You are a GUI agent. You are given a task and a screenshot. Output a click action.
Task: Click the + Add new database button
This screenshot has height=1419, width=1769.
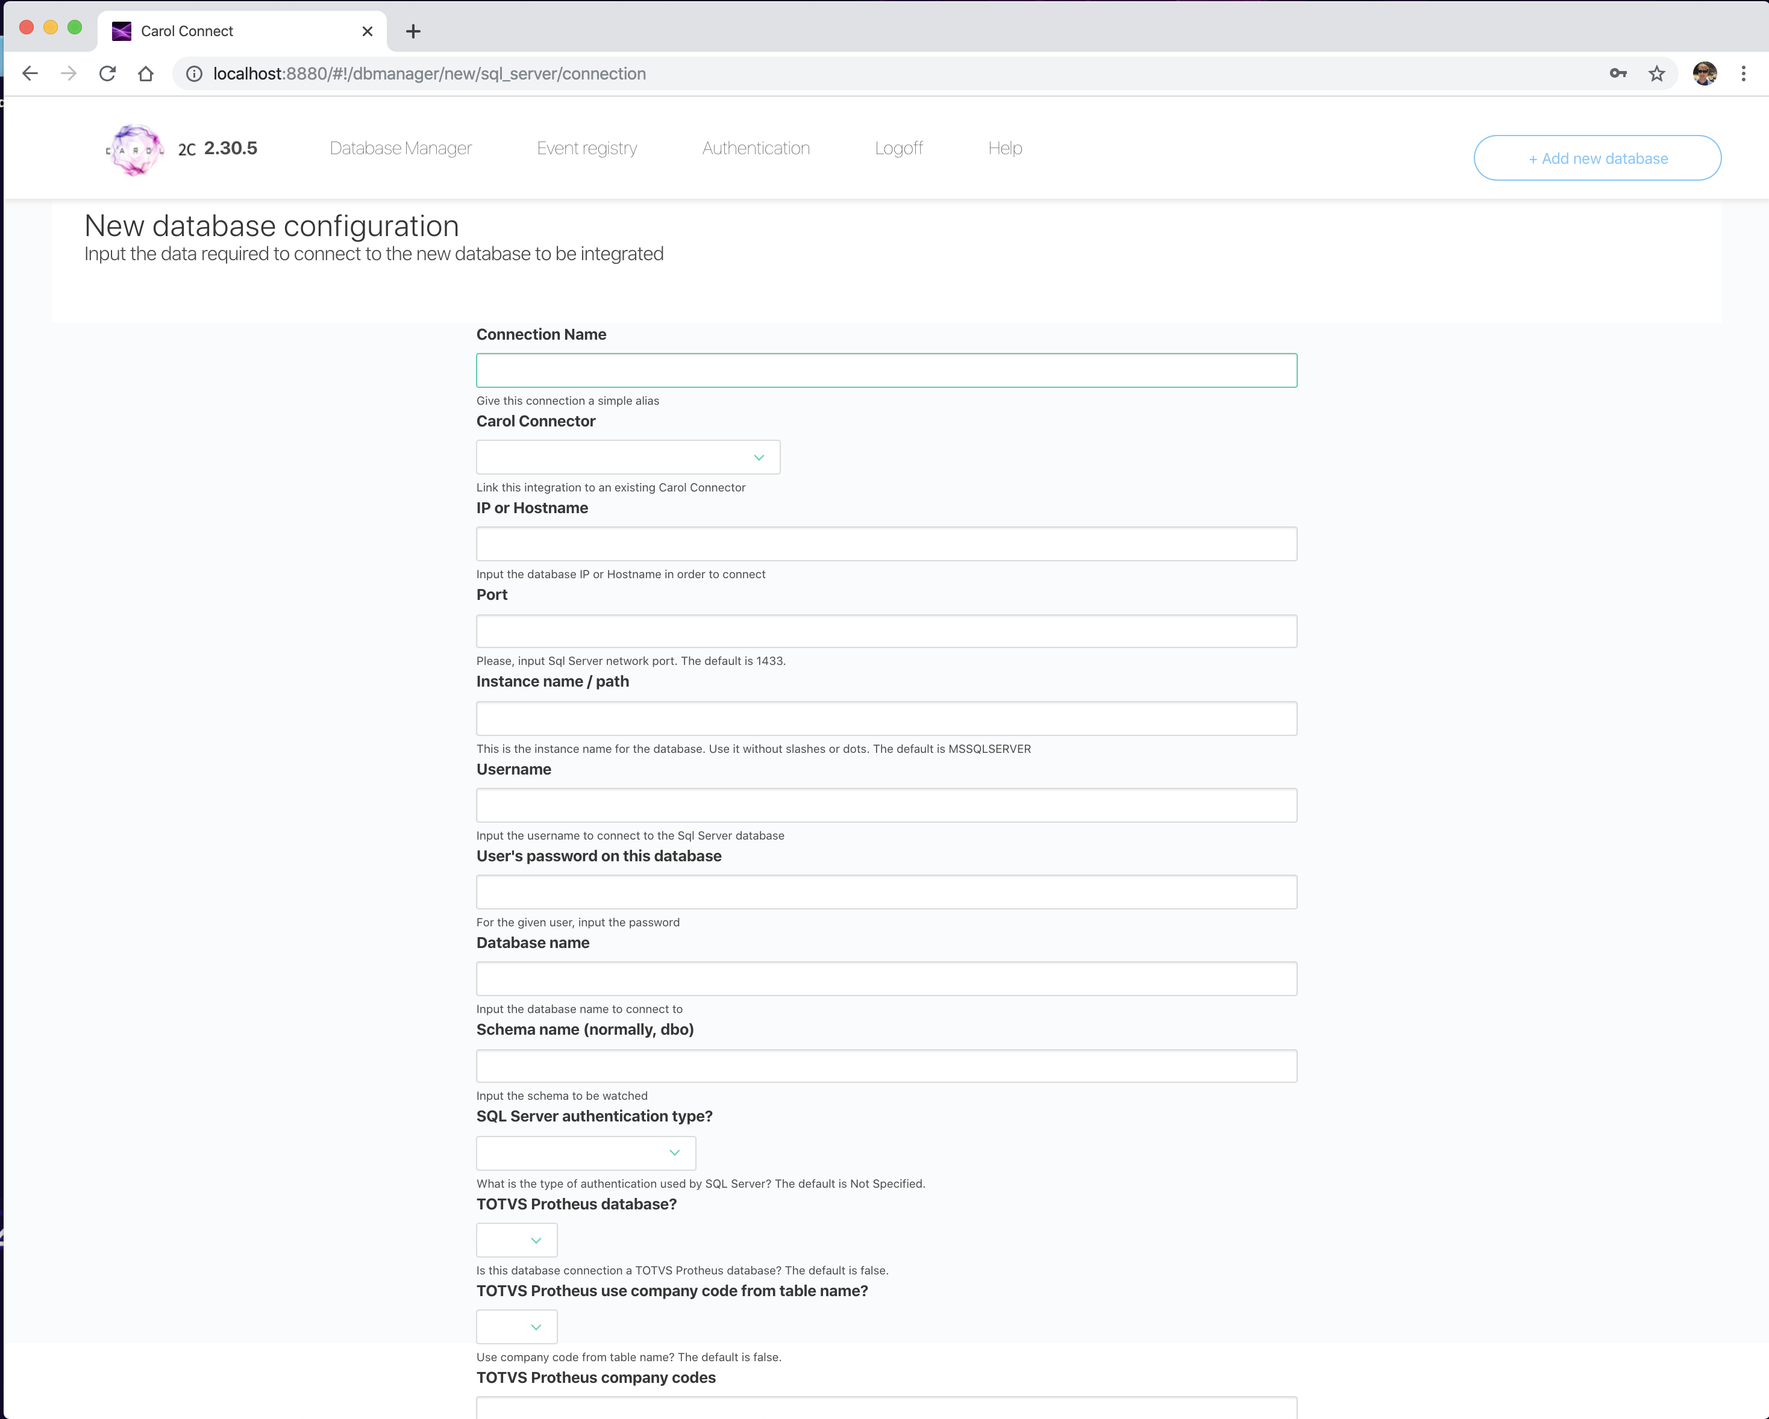(x=1597, y=158)
